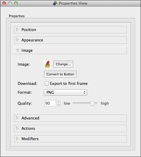Click the red parrot image thumbnail

48,64
